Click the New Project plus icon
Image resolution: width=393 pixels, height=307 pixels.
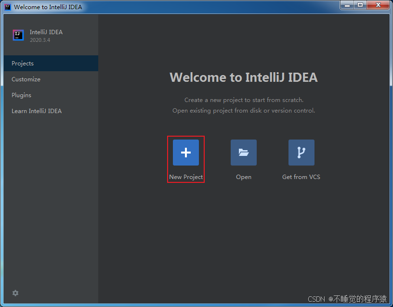coord(186,153)
